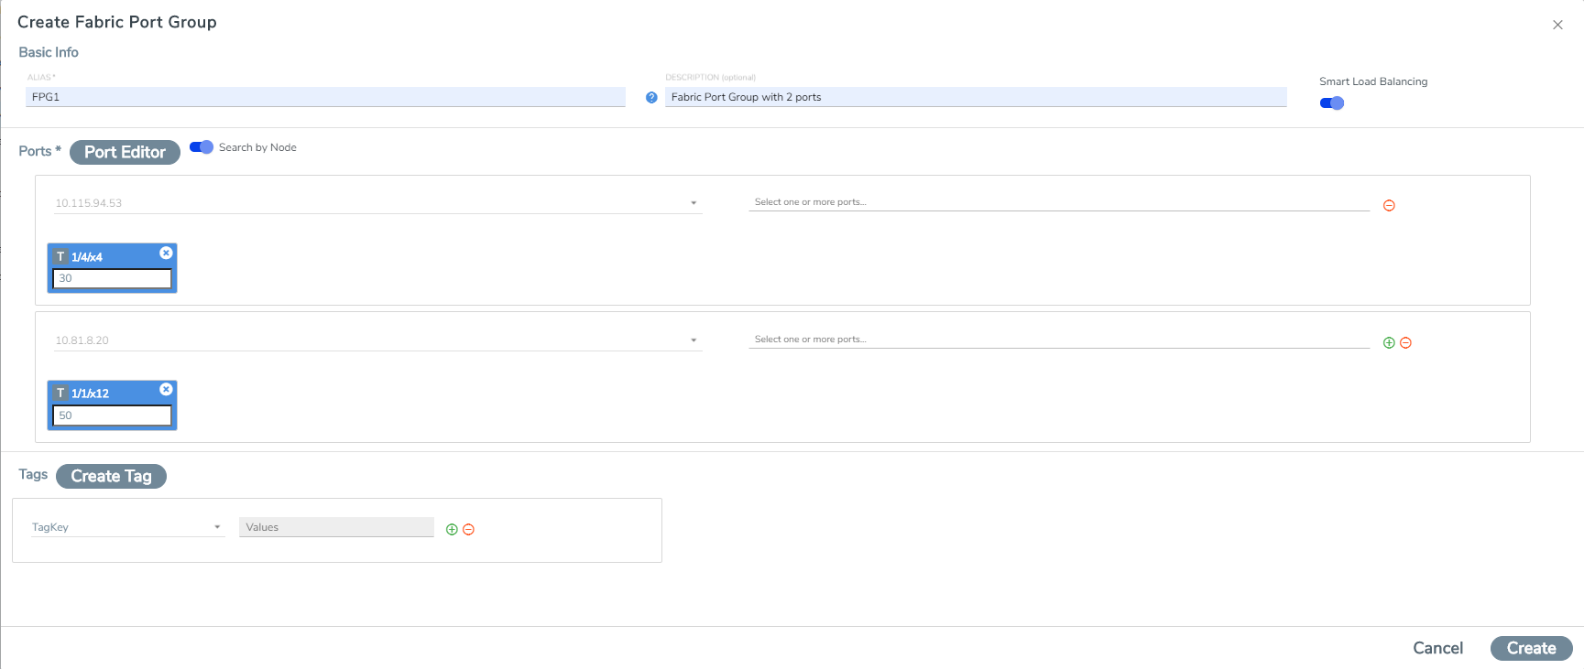Open the 10.115.94.53 node dropdown
Image resolution: width=1584 pixels, height=669 pixels.
click(694, 203)
